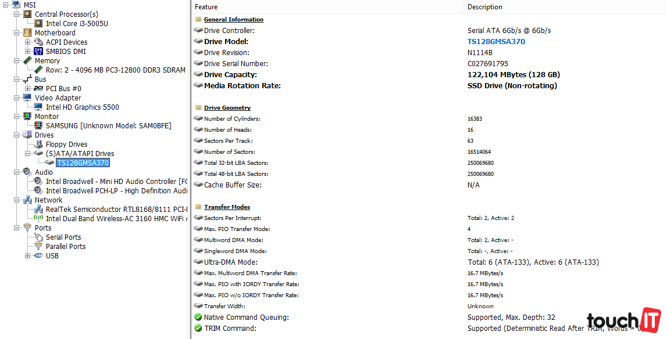Image resolution: width=667 pixels, height=339 pixels.
Task: Click the green check icon for TRIM Command
Action: pos(198,329)
